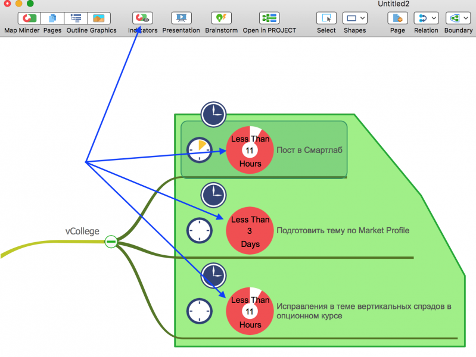476x357 pixels.
Task: Click the Map Minder toolbar icon
Action: (27, 18)
